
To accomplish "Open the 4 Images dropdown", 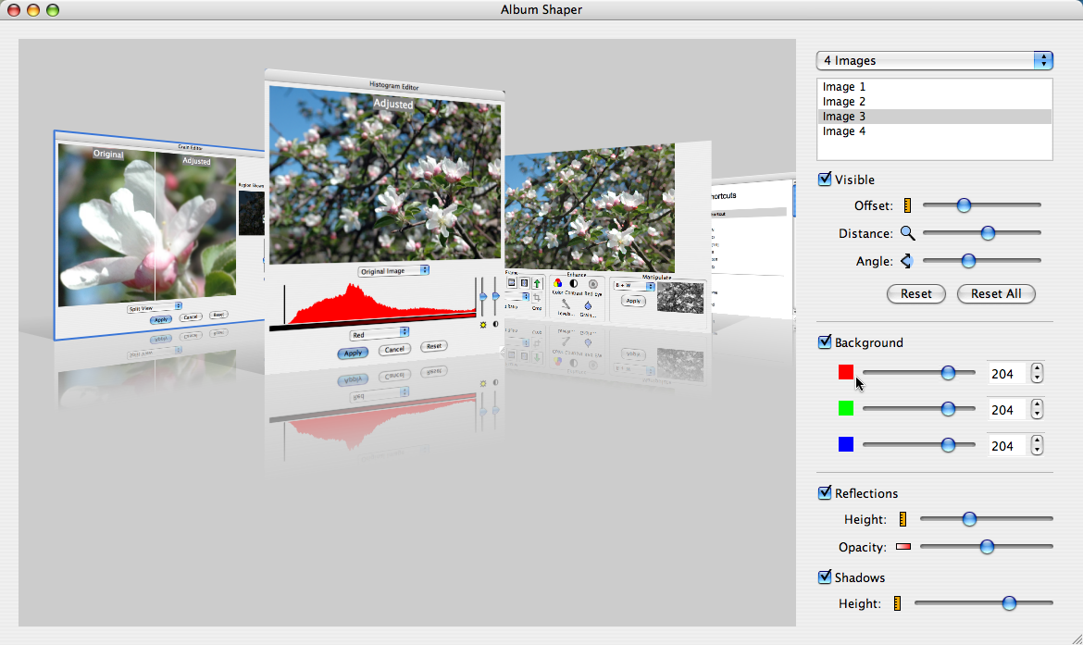I will (934, 60).
